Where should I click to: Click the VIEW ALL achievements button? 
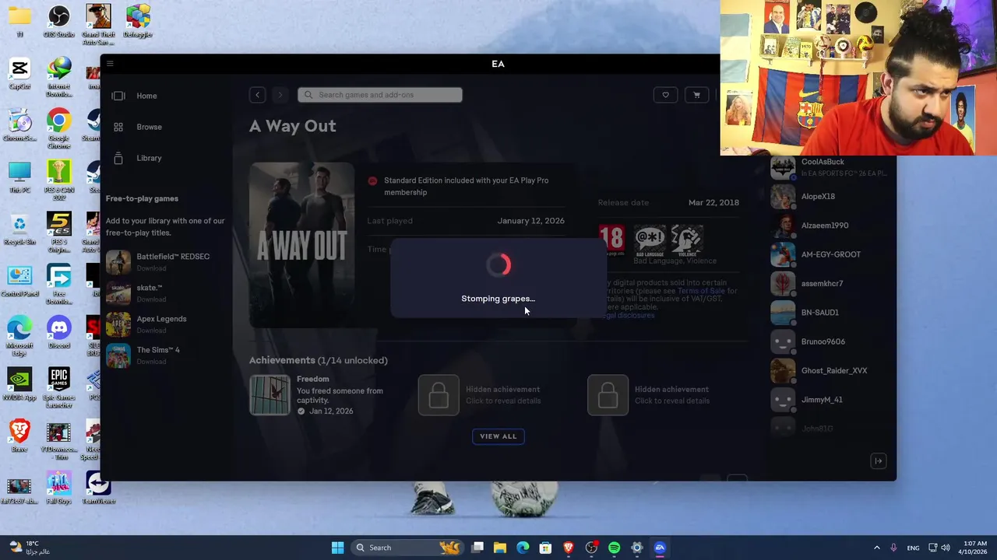[498, 436]
